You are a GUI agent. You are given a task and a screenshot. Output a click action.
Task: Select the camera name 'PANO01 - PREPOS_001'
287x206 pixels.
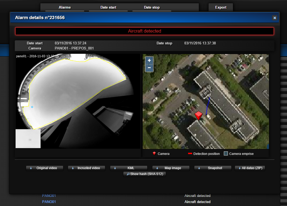click(74, 48)
